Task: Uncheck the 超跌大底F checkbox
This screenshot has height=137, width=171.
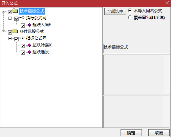Action: click(23, 25)
